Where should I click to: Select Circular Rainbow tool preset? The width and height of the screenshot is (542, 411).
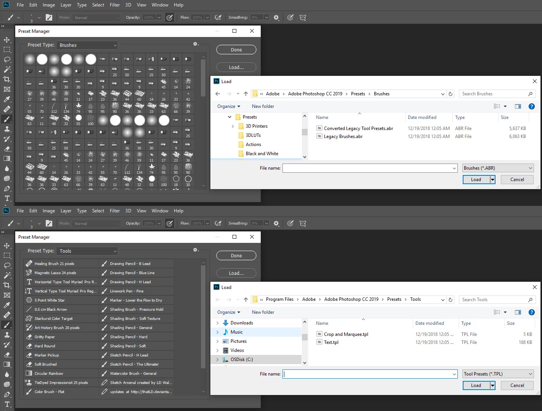click(x=61, y=373)
